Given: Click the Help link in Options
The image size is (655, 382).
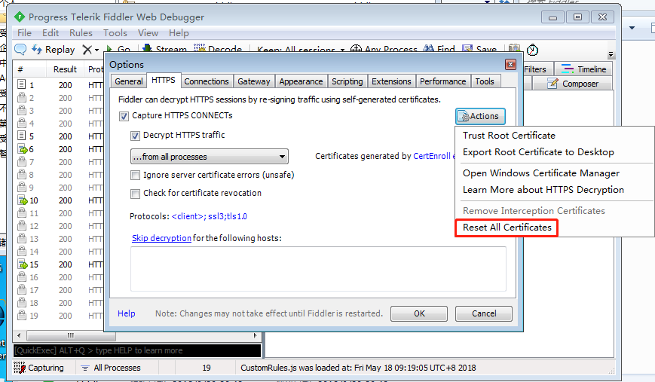Looking at the screenshot, I should 126,313.
